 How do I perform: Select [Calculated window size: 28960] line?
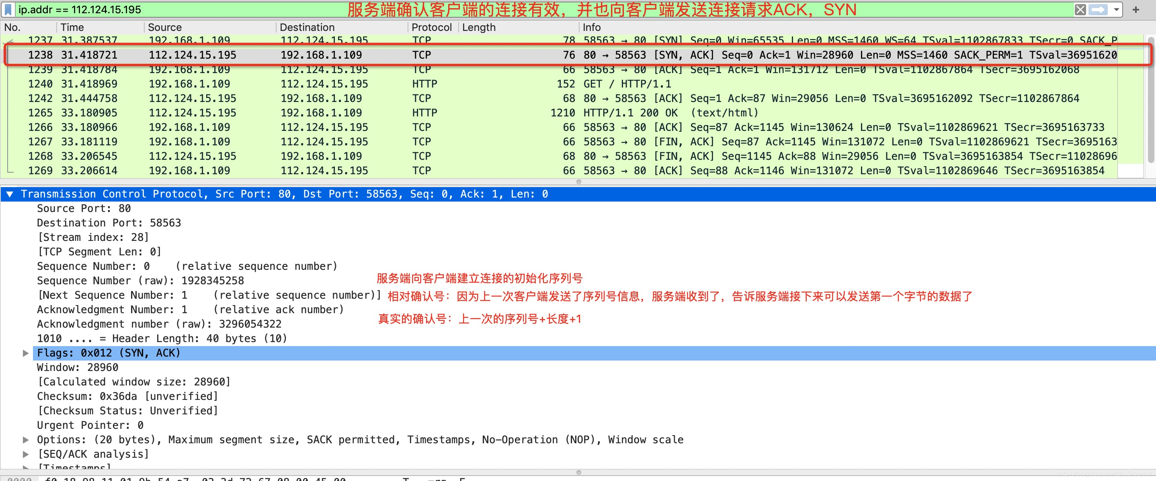pos(134,382)
